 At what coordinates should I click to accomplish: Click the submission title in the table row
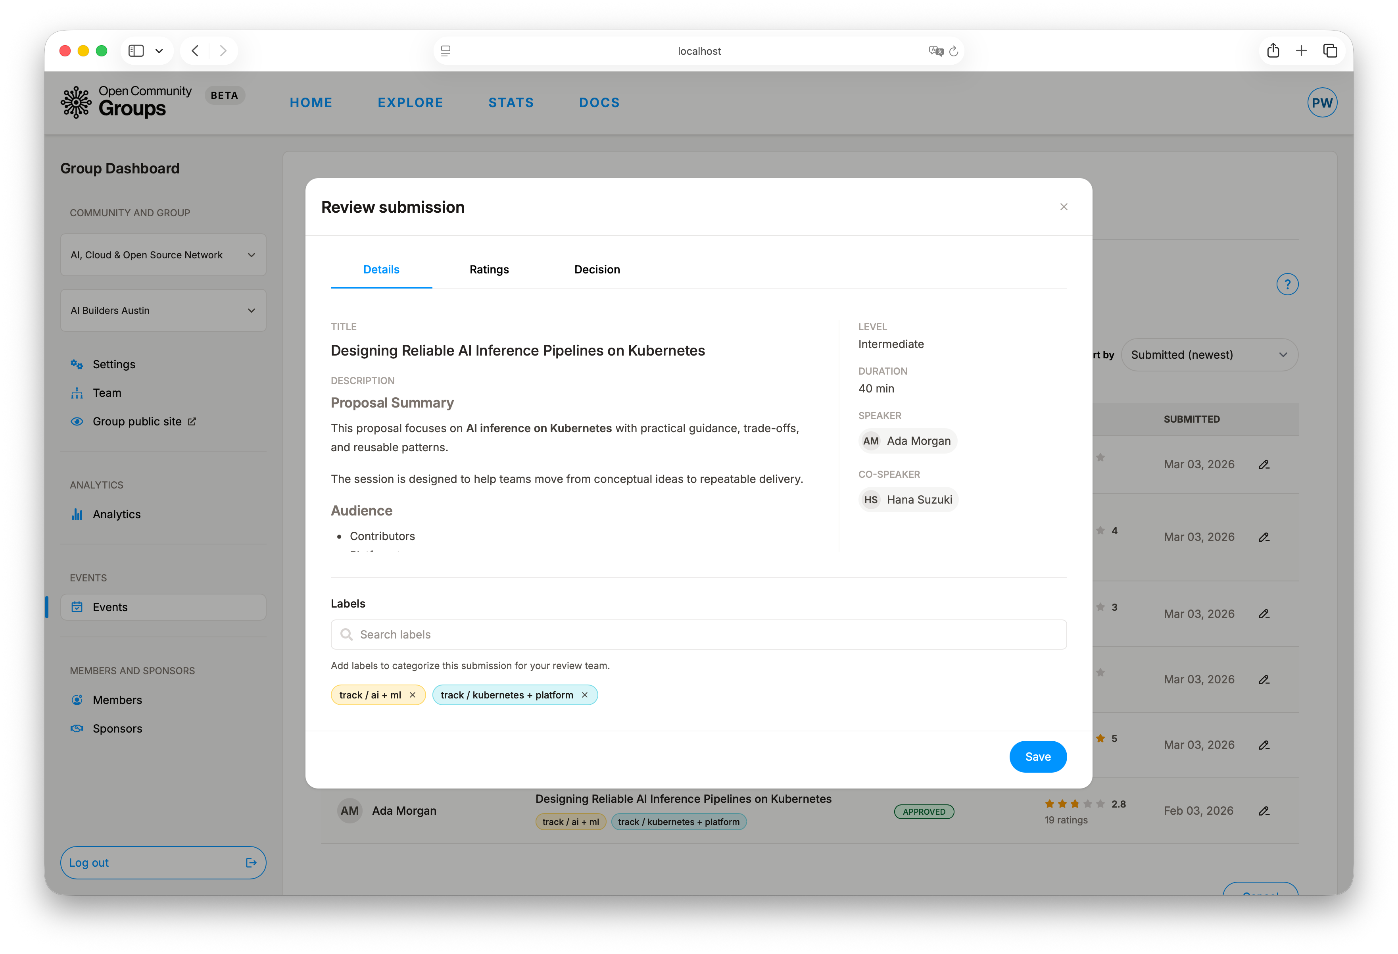684,799
